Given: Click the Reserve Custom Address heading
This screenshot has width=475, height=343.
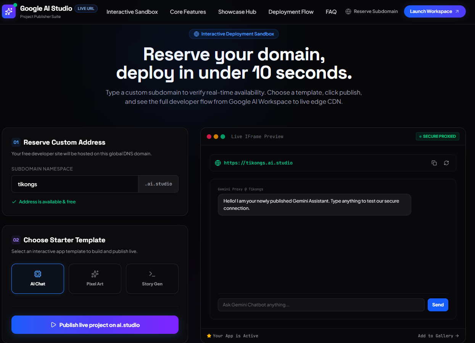Looking at the screenshot, I should pos(64,142).
